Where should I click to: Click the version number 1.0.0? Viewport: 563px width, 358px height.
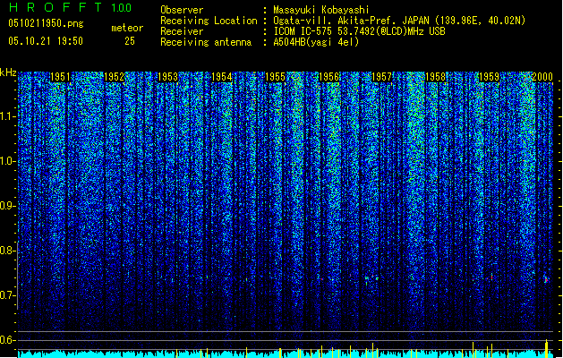pos(122,8)
